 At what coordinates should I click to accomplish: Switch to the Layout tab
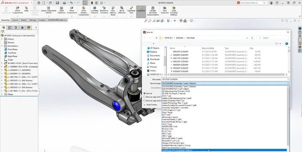[x=15, y=20]
